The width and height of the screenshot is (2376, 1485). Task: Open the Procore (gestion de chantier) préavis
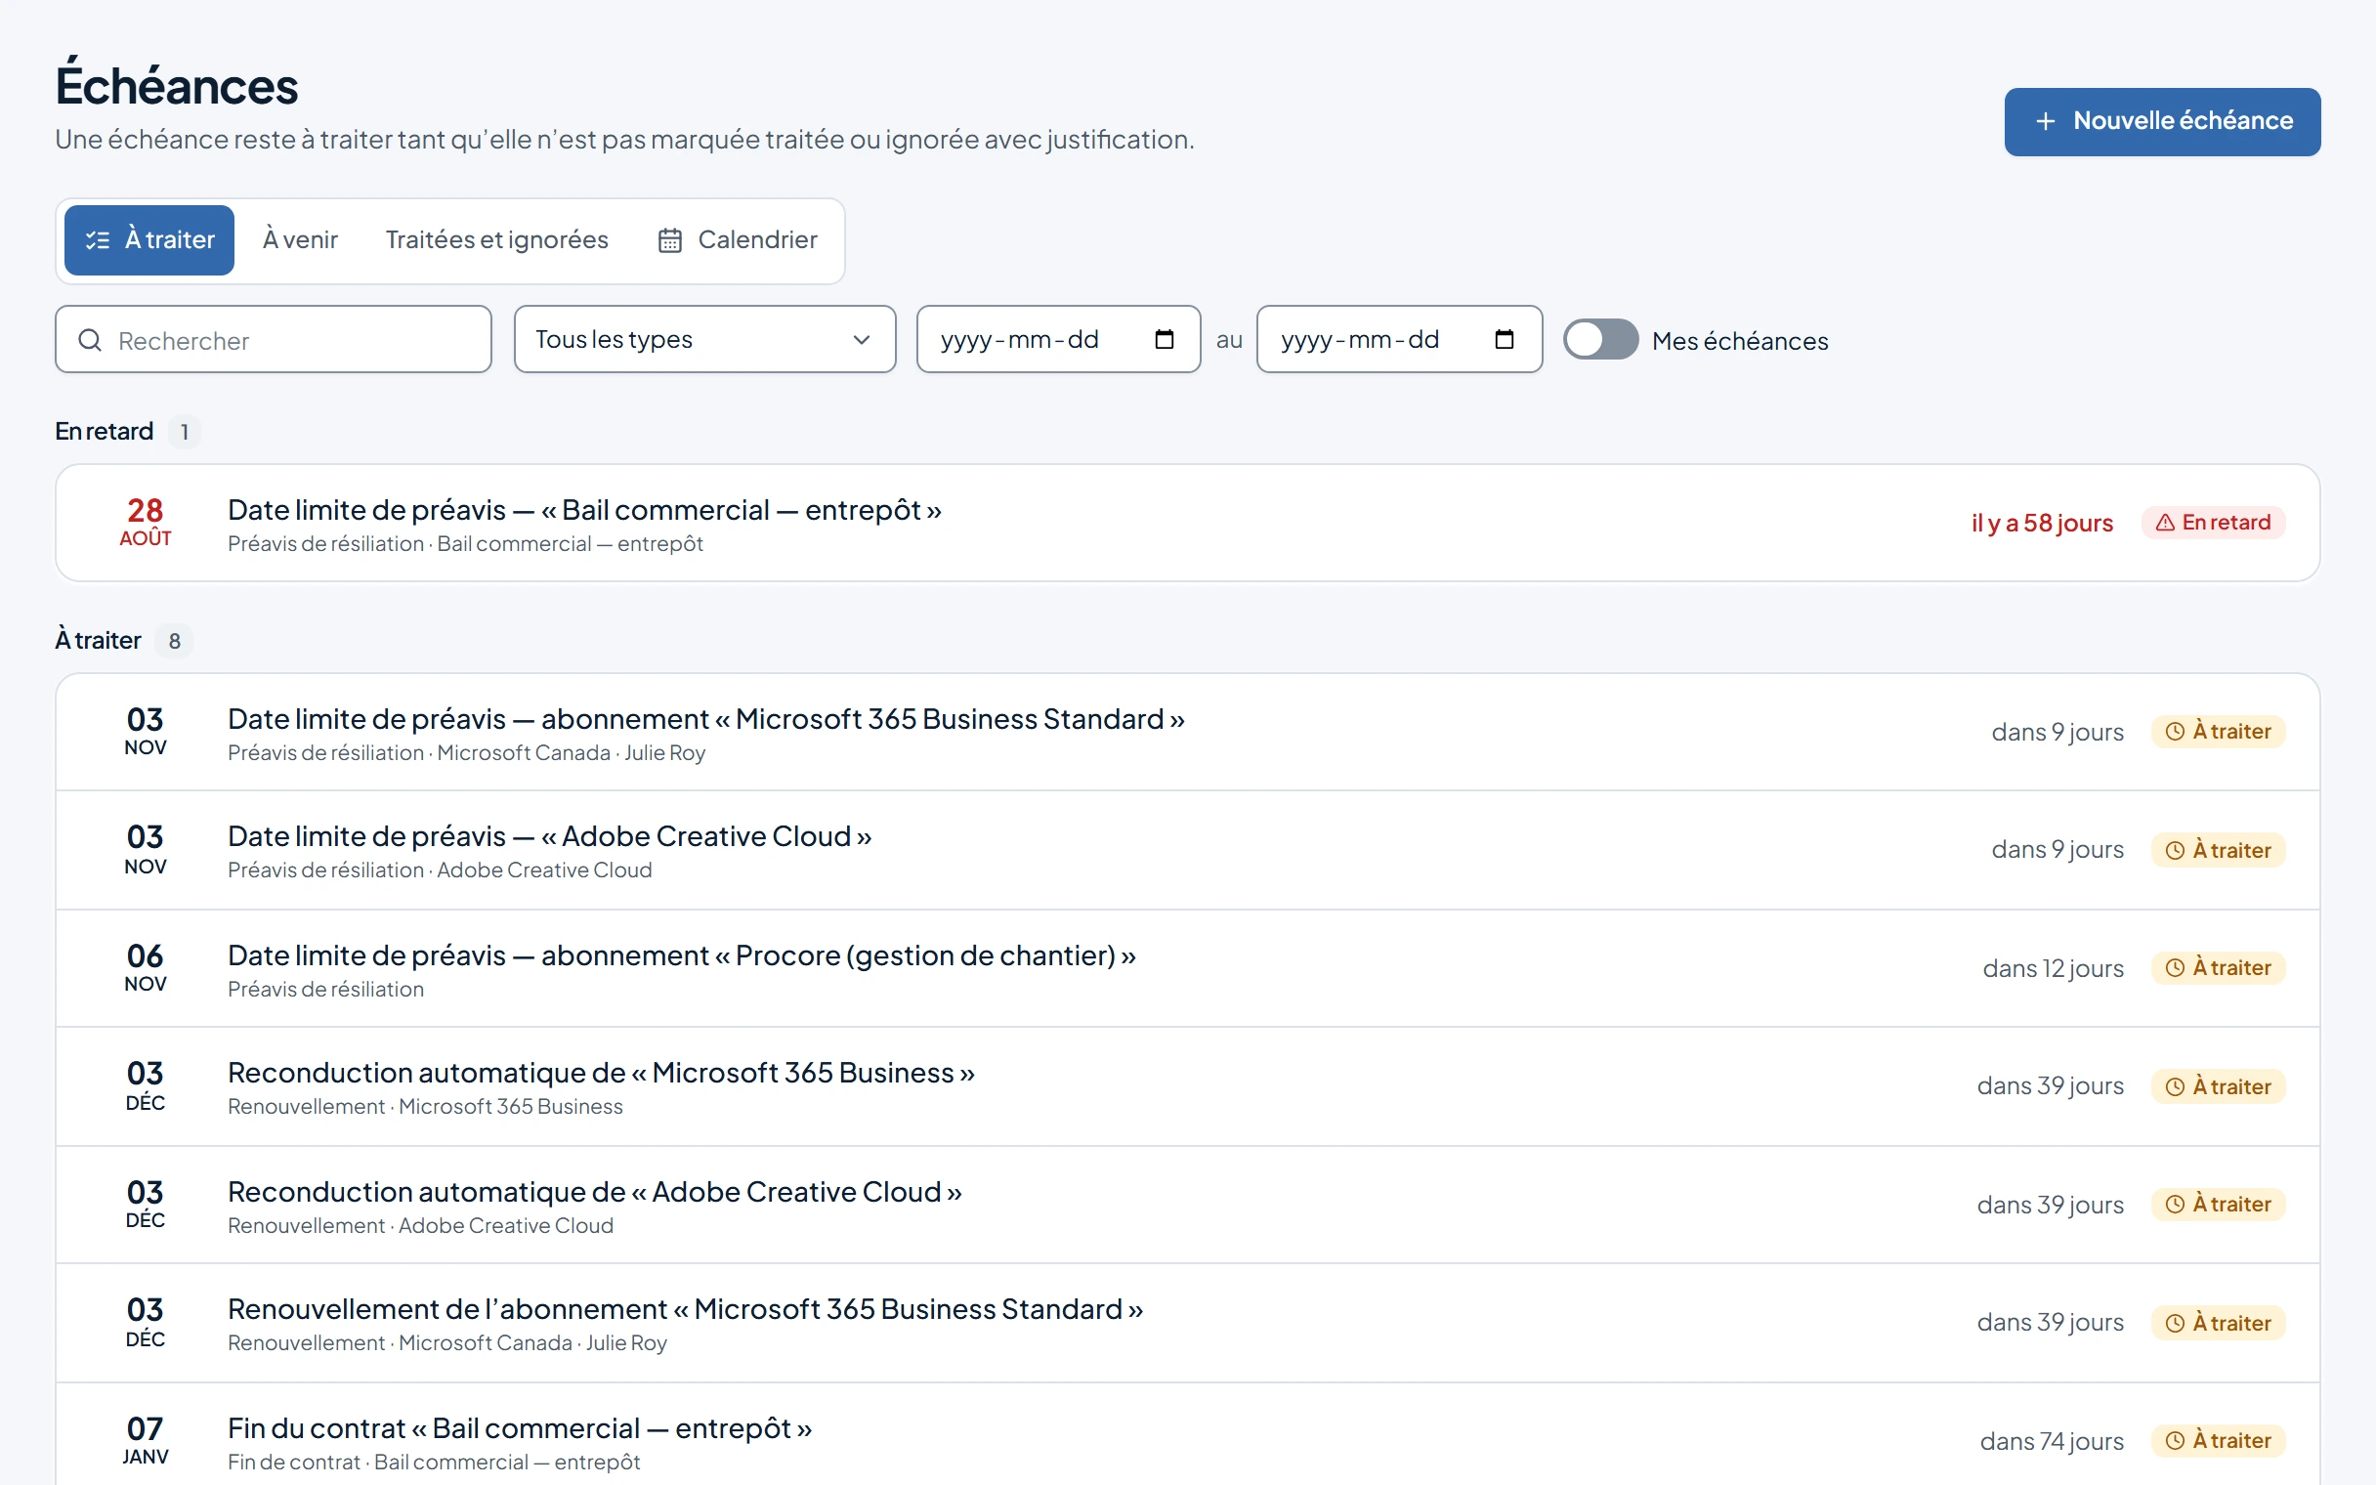[1188, 968]
